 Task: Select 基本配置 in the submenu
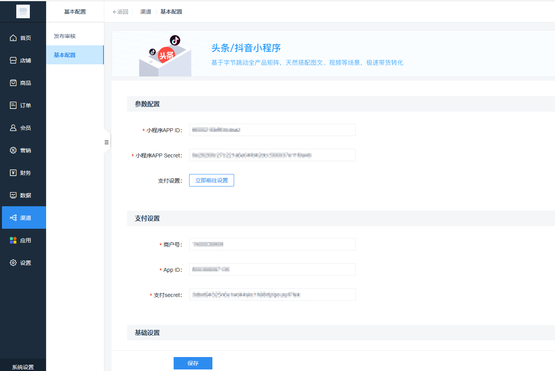coord(65,55)
